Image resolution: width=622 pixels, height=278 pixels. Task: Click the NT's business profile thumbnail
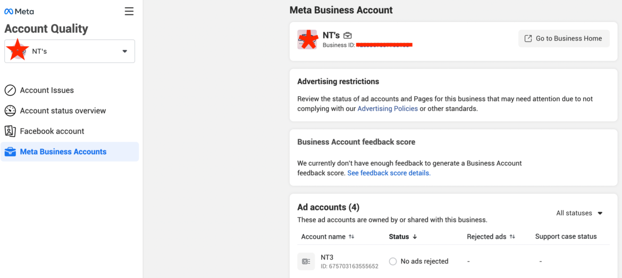(x=307, y=40)
